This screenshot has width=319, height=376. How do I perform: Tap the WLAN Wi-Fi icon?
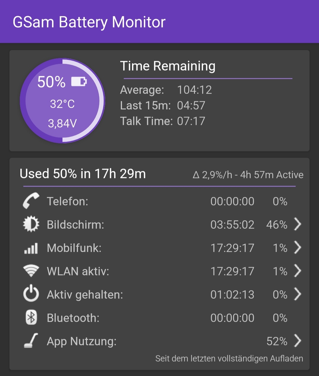31,271
